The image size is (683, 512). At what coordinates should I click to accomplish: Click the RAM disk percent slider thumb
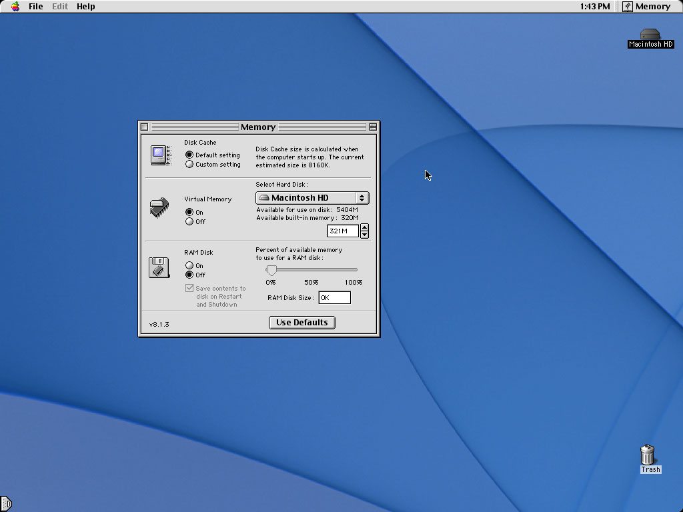pos(271,270)
